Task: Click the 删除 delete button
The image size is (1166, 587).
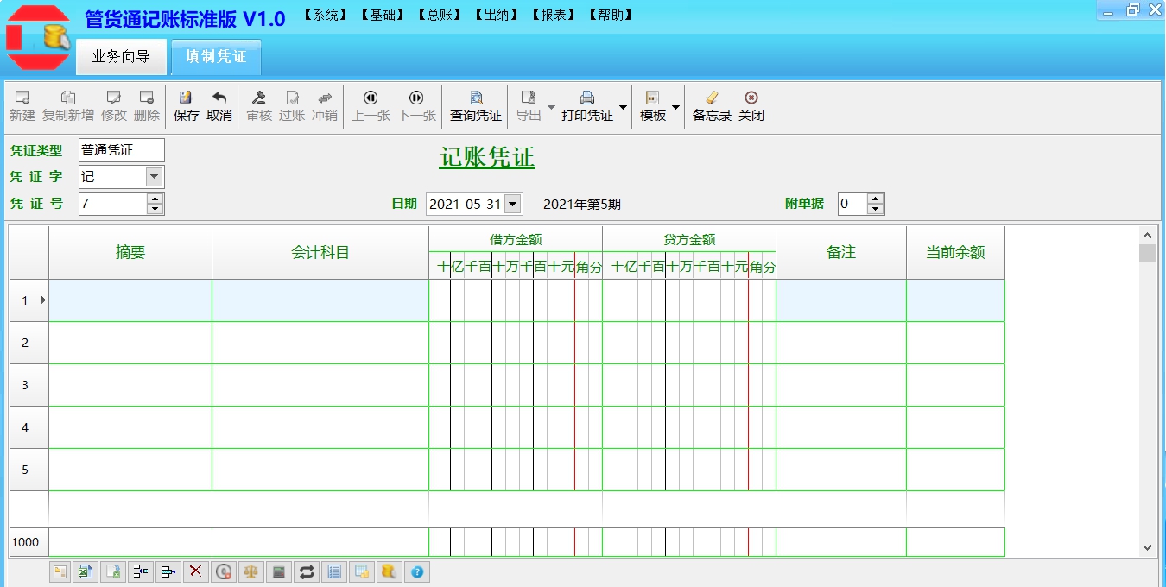Action: (x=147, y=105)
